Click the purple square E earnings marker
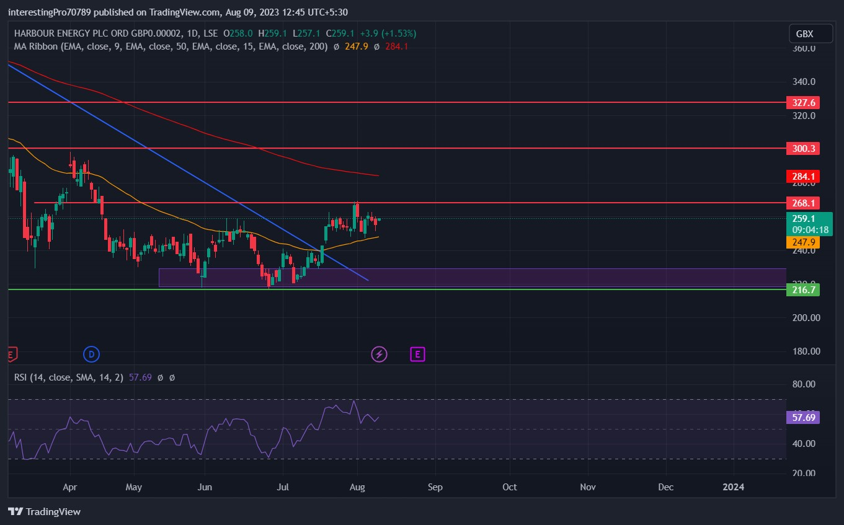 (x=418, y=355)
